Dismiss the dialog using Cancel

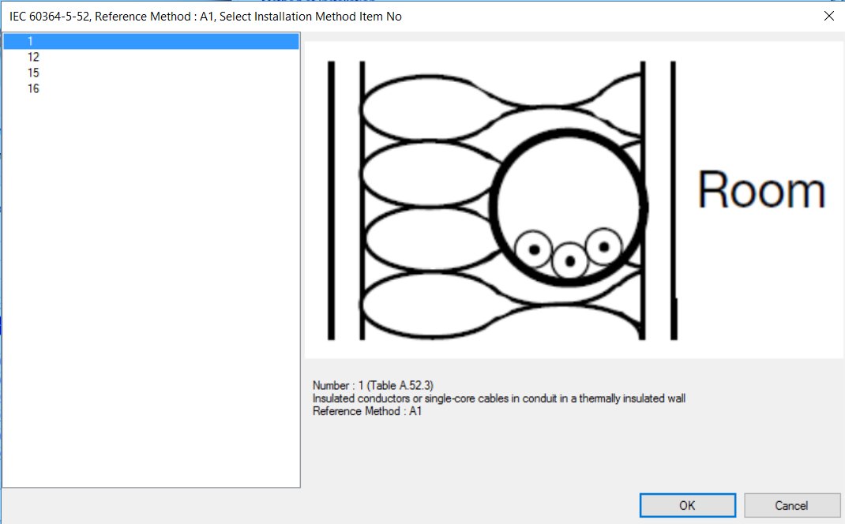tap(791, 505)
